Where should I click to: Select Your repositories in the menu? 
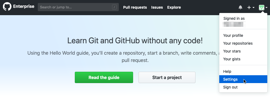pyautogui.click(x=243, y=43)
